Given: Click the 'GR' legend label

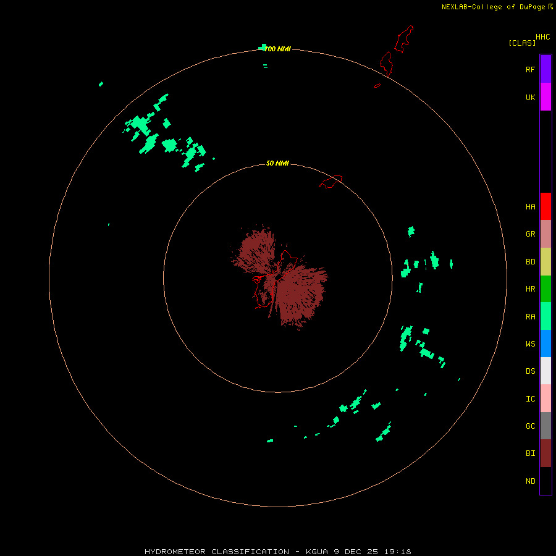Looking at the screenshot, I should (x=530, y=234).
